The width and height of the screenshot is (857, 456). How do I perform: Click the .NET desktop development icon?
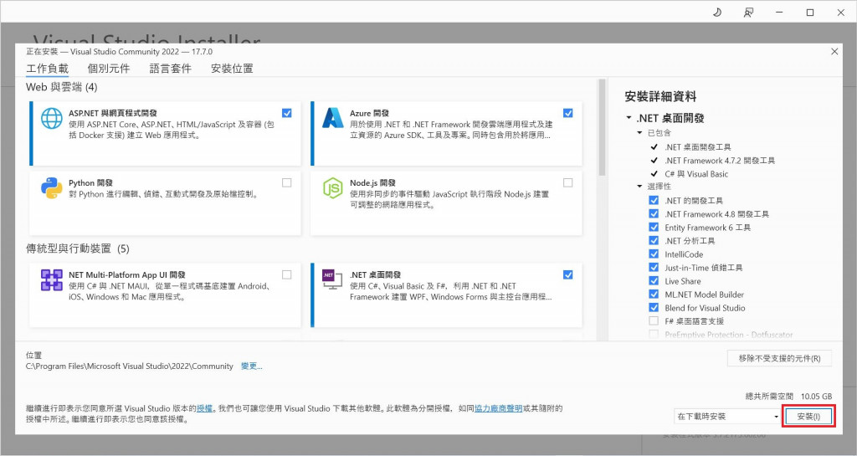pos(331,279)
